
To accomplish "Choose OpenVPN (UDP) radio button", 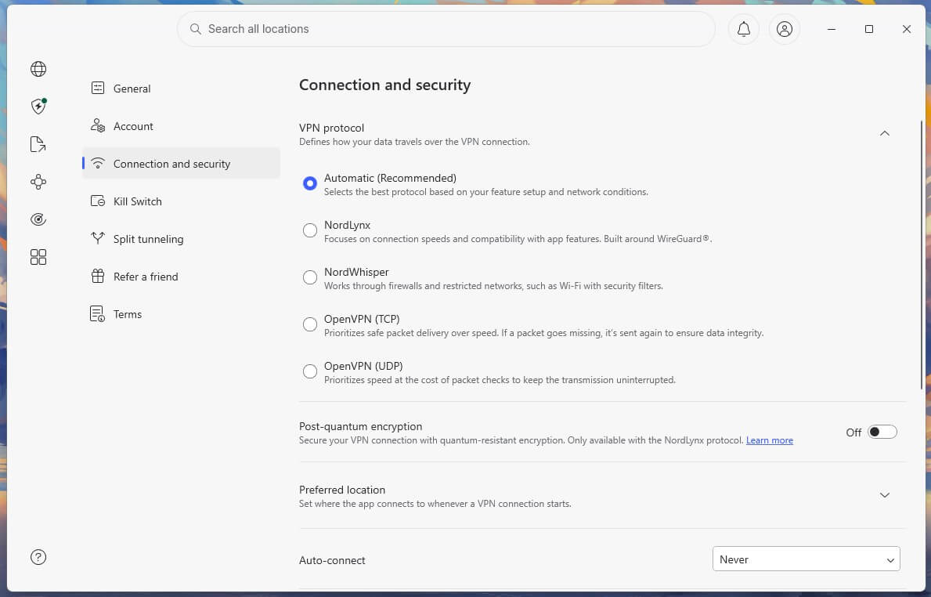I will click(310, 371).
